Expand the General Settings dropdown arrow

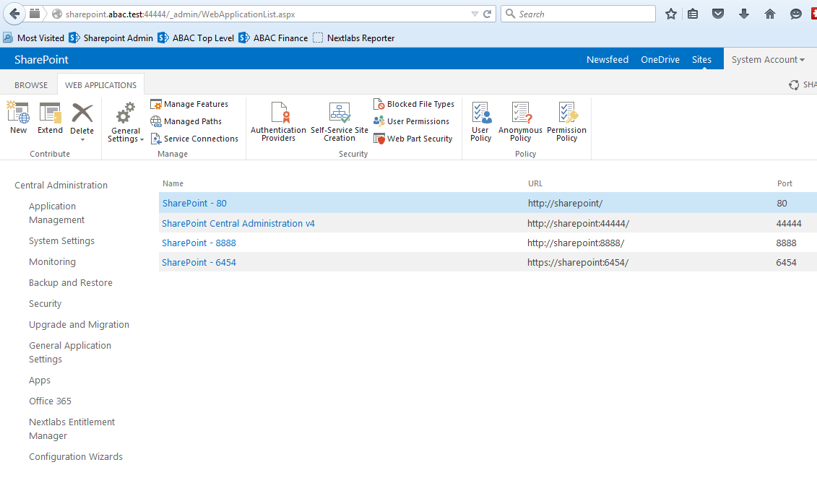pyautogui.click(x=142, y=139)
